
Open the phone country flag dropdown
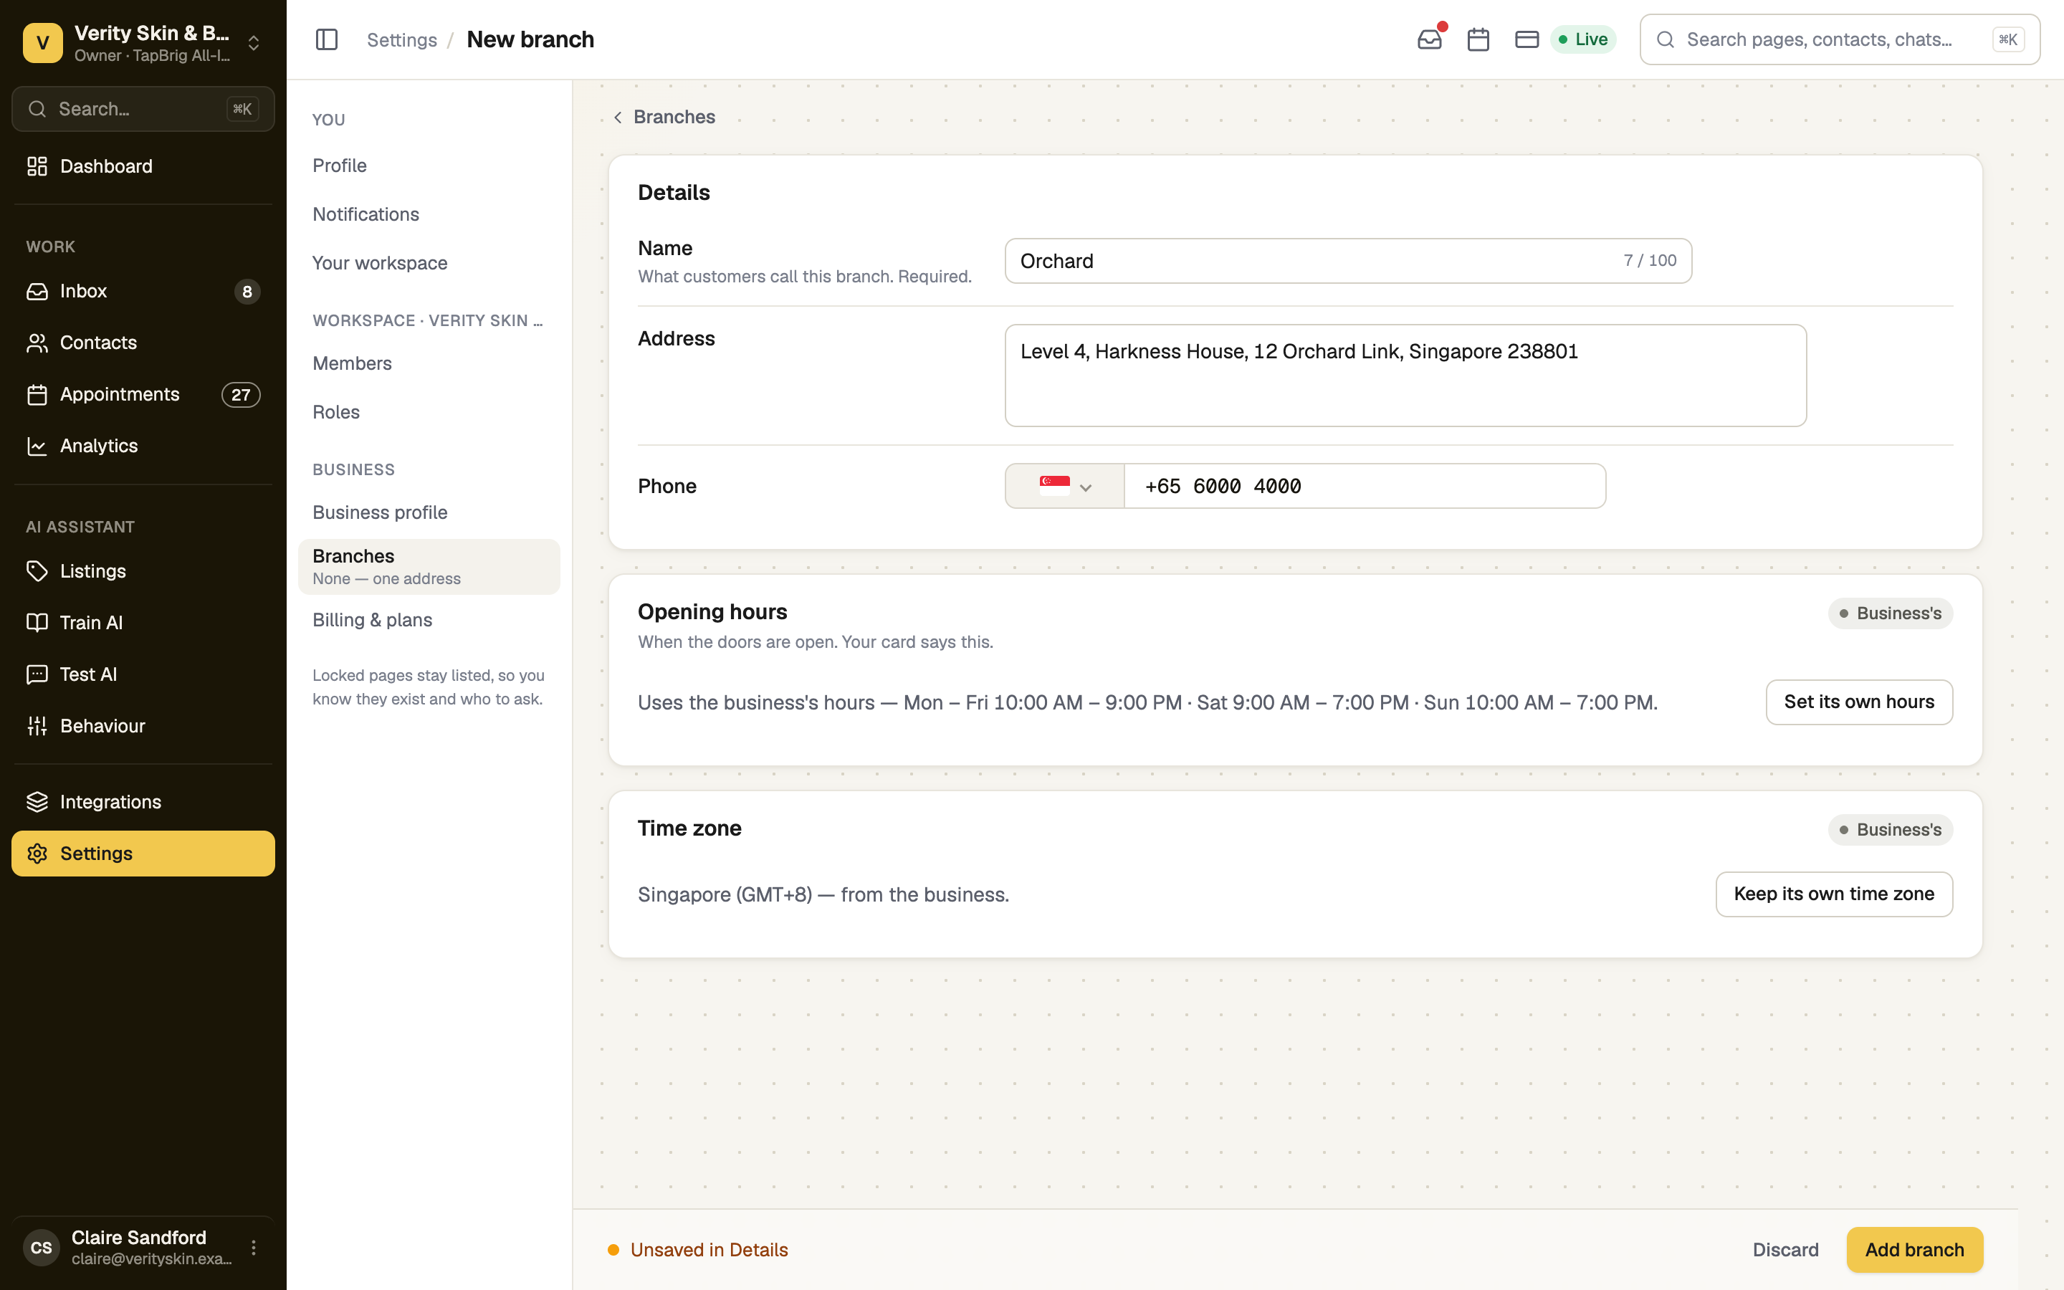pos(1064,487)
